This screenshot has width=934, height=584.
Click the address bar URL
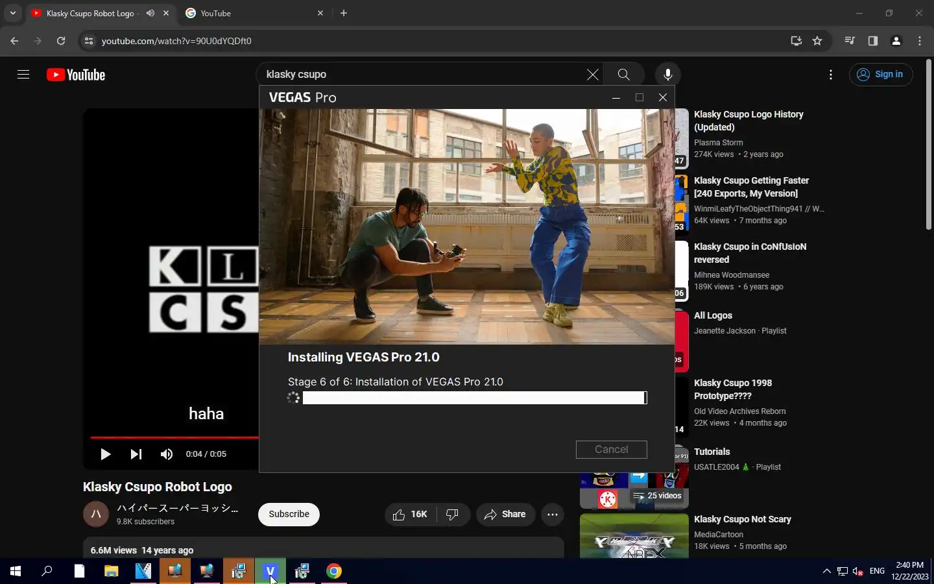pos(176,41)
